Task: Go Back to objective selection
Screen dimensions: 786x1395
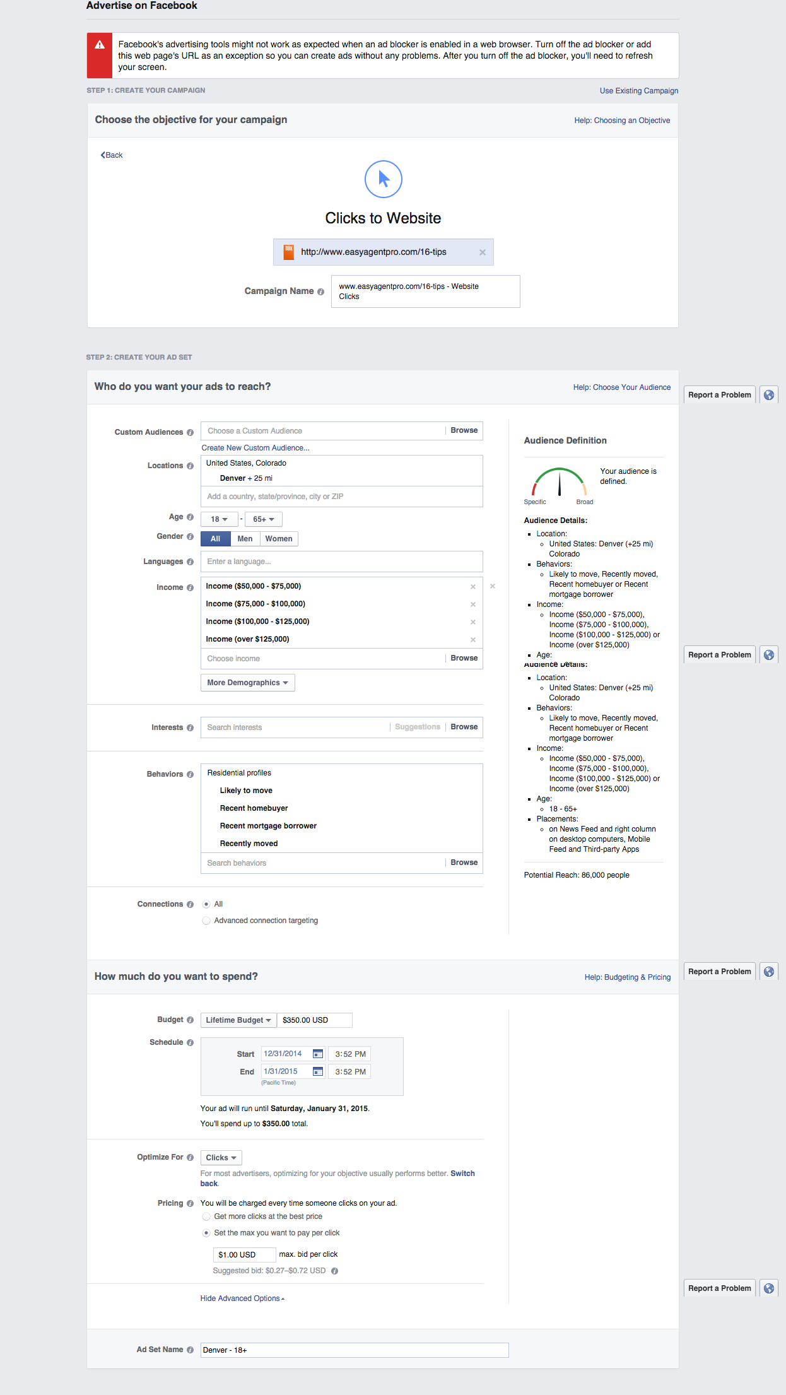Action: coord(112,155)
